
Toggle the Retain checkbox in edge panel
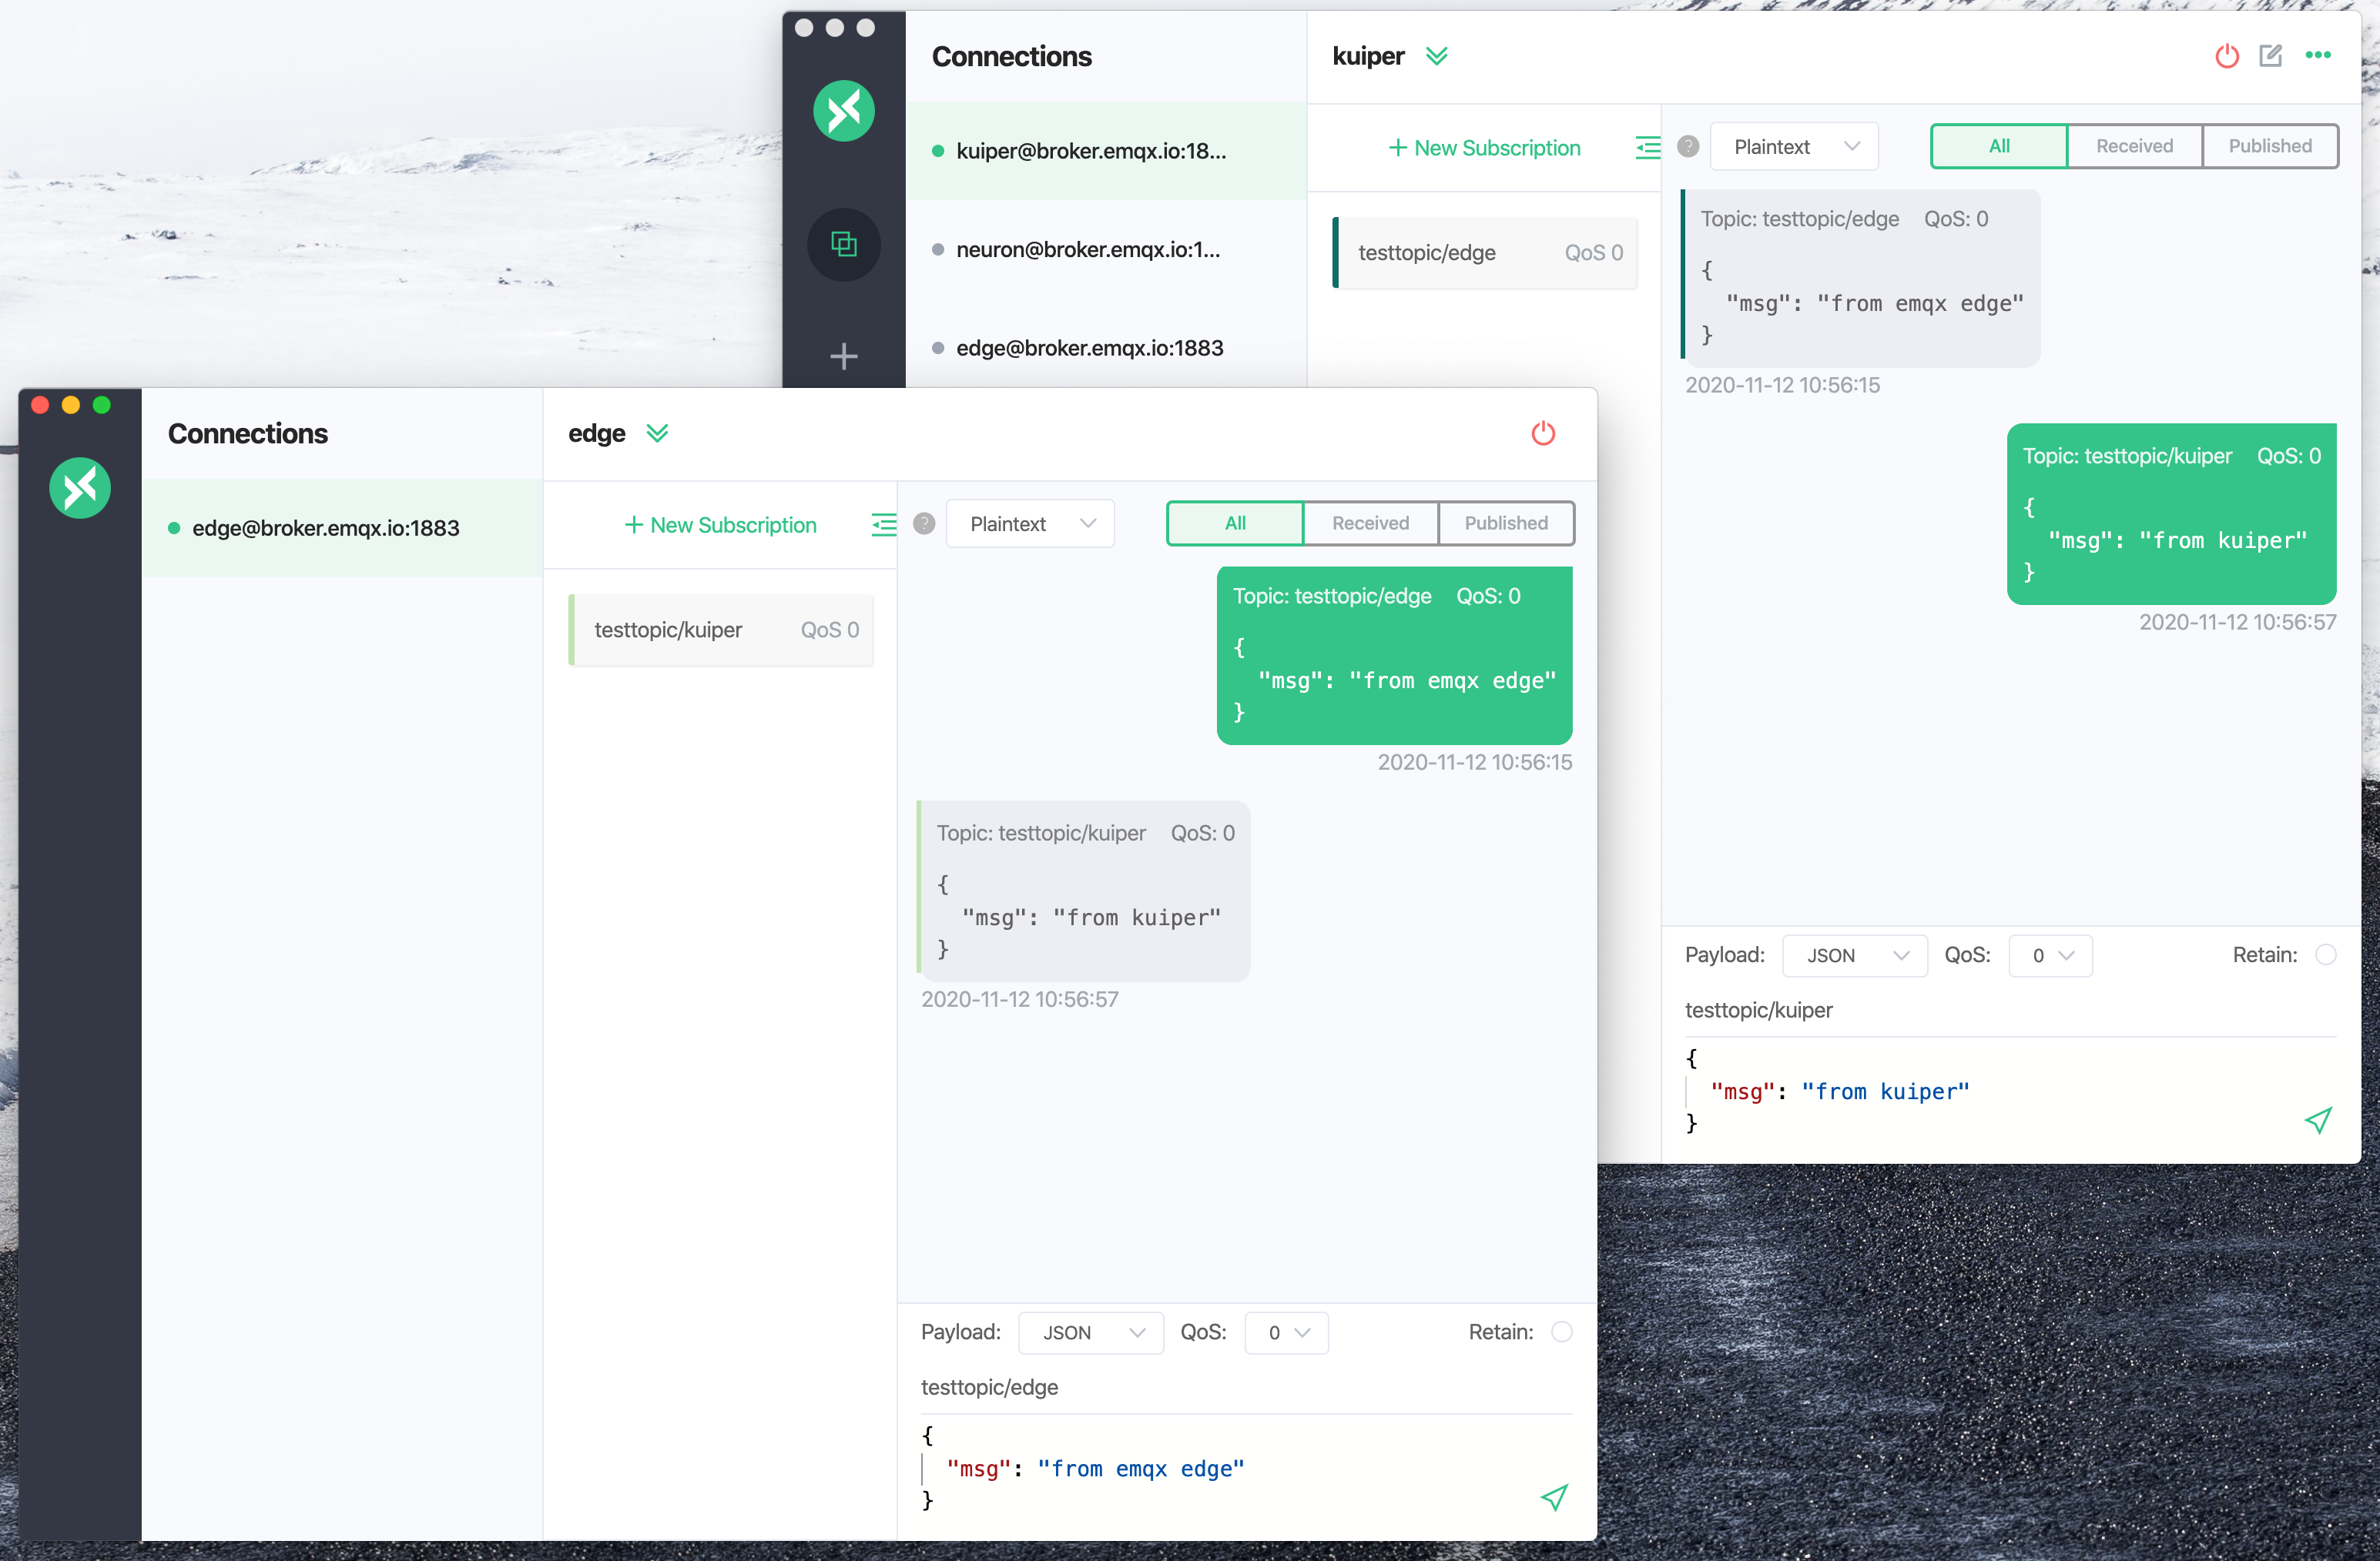point(1562,1329)
